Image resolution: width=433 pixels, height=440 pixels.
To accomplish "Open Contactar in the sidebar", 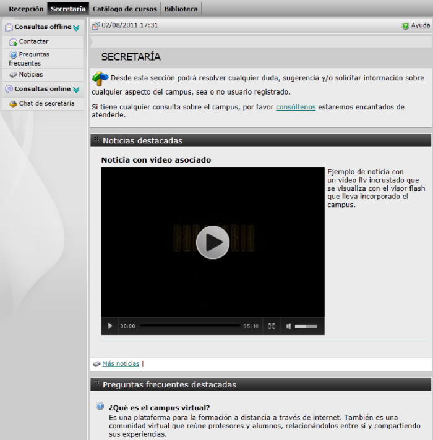I will tap(33, 41).
